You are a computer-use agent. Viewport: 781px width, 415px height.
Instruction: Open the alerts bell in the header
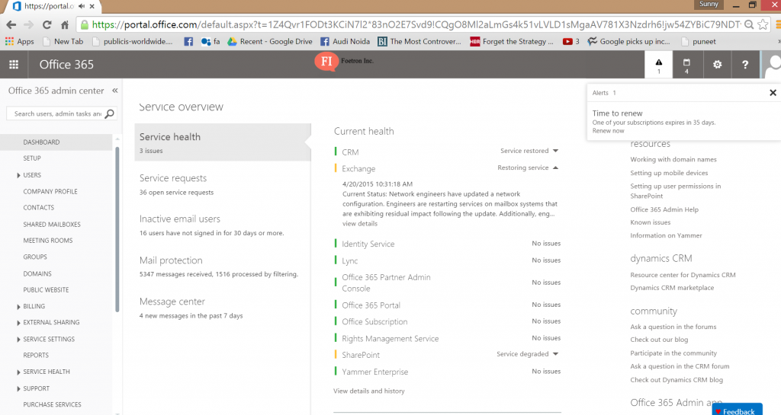tap(658, 65)
